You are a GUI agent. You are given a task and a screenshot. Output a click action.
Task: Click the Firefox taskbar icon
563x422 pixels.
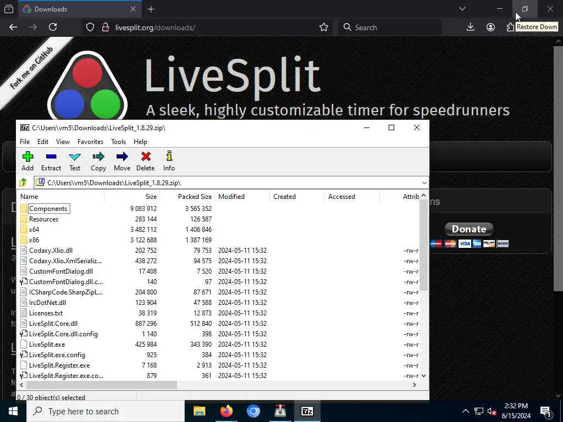[226, 411]
